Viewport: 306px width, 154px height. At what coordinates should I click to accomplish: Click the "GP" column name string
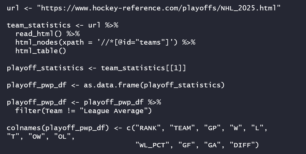pos(212,128)
